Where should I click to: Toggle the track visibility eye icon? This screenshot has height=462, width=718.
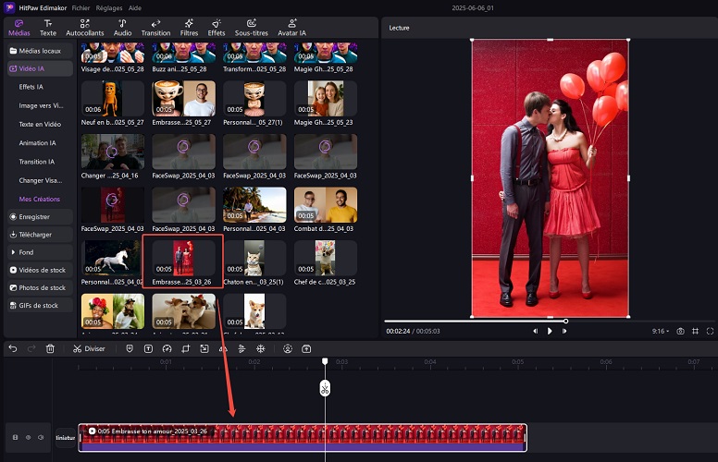[x=28, y=437]
